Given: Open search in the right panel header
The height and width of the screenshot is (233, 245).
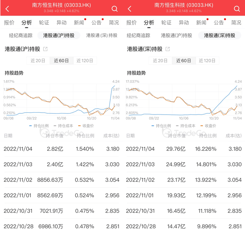Looking at the screenshot, I should pyautogui.click(x=237, y=9).
